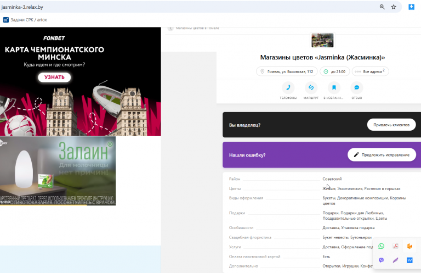The image size is (421, 273).
Task: Click the Нашли ошибку? text
Action: click(247, 155)
